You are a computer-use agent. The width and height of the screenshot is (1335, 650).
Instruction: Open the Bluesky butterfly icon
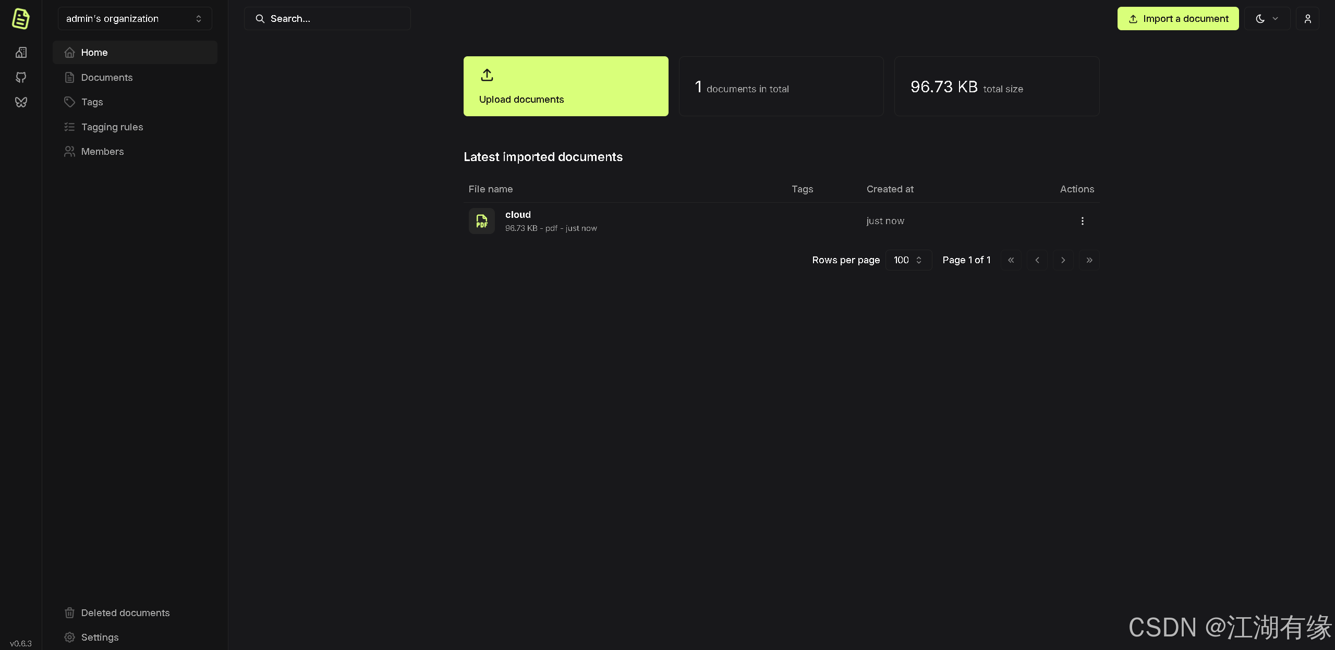click(21, 102)
